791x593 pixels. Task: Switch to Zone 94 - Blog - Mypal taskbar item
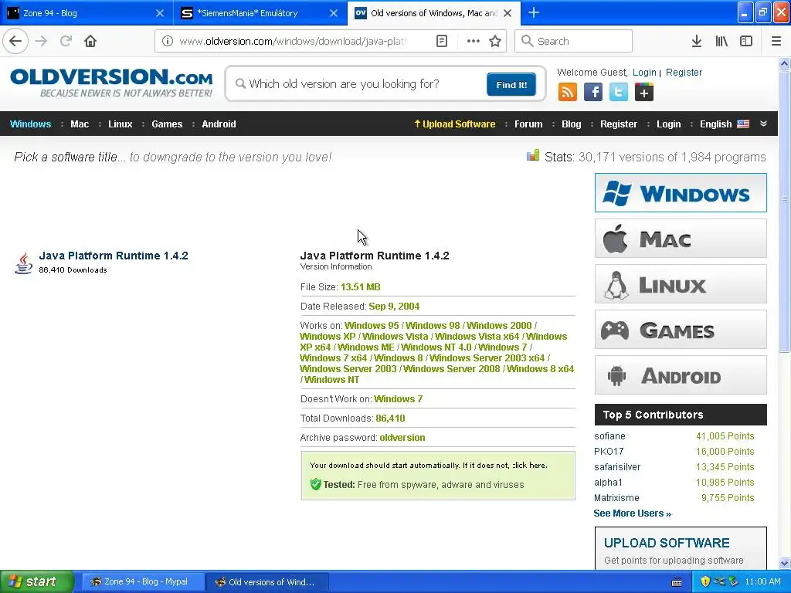(143, 582)
